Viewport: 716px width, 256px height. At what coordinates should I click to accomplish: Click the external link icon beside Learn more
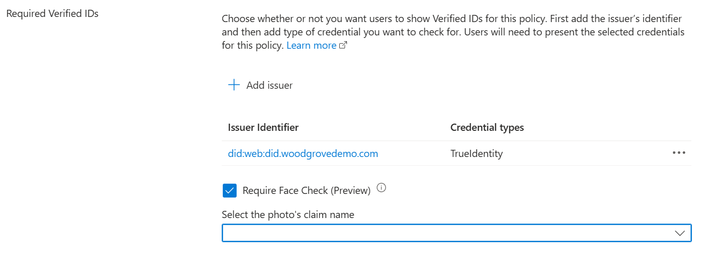(x=343, y=46)
